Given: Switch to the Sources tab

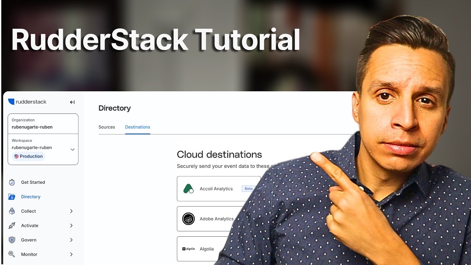Looking at the screenshot, I should (x=107, y=127).
